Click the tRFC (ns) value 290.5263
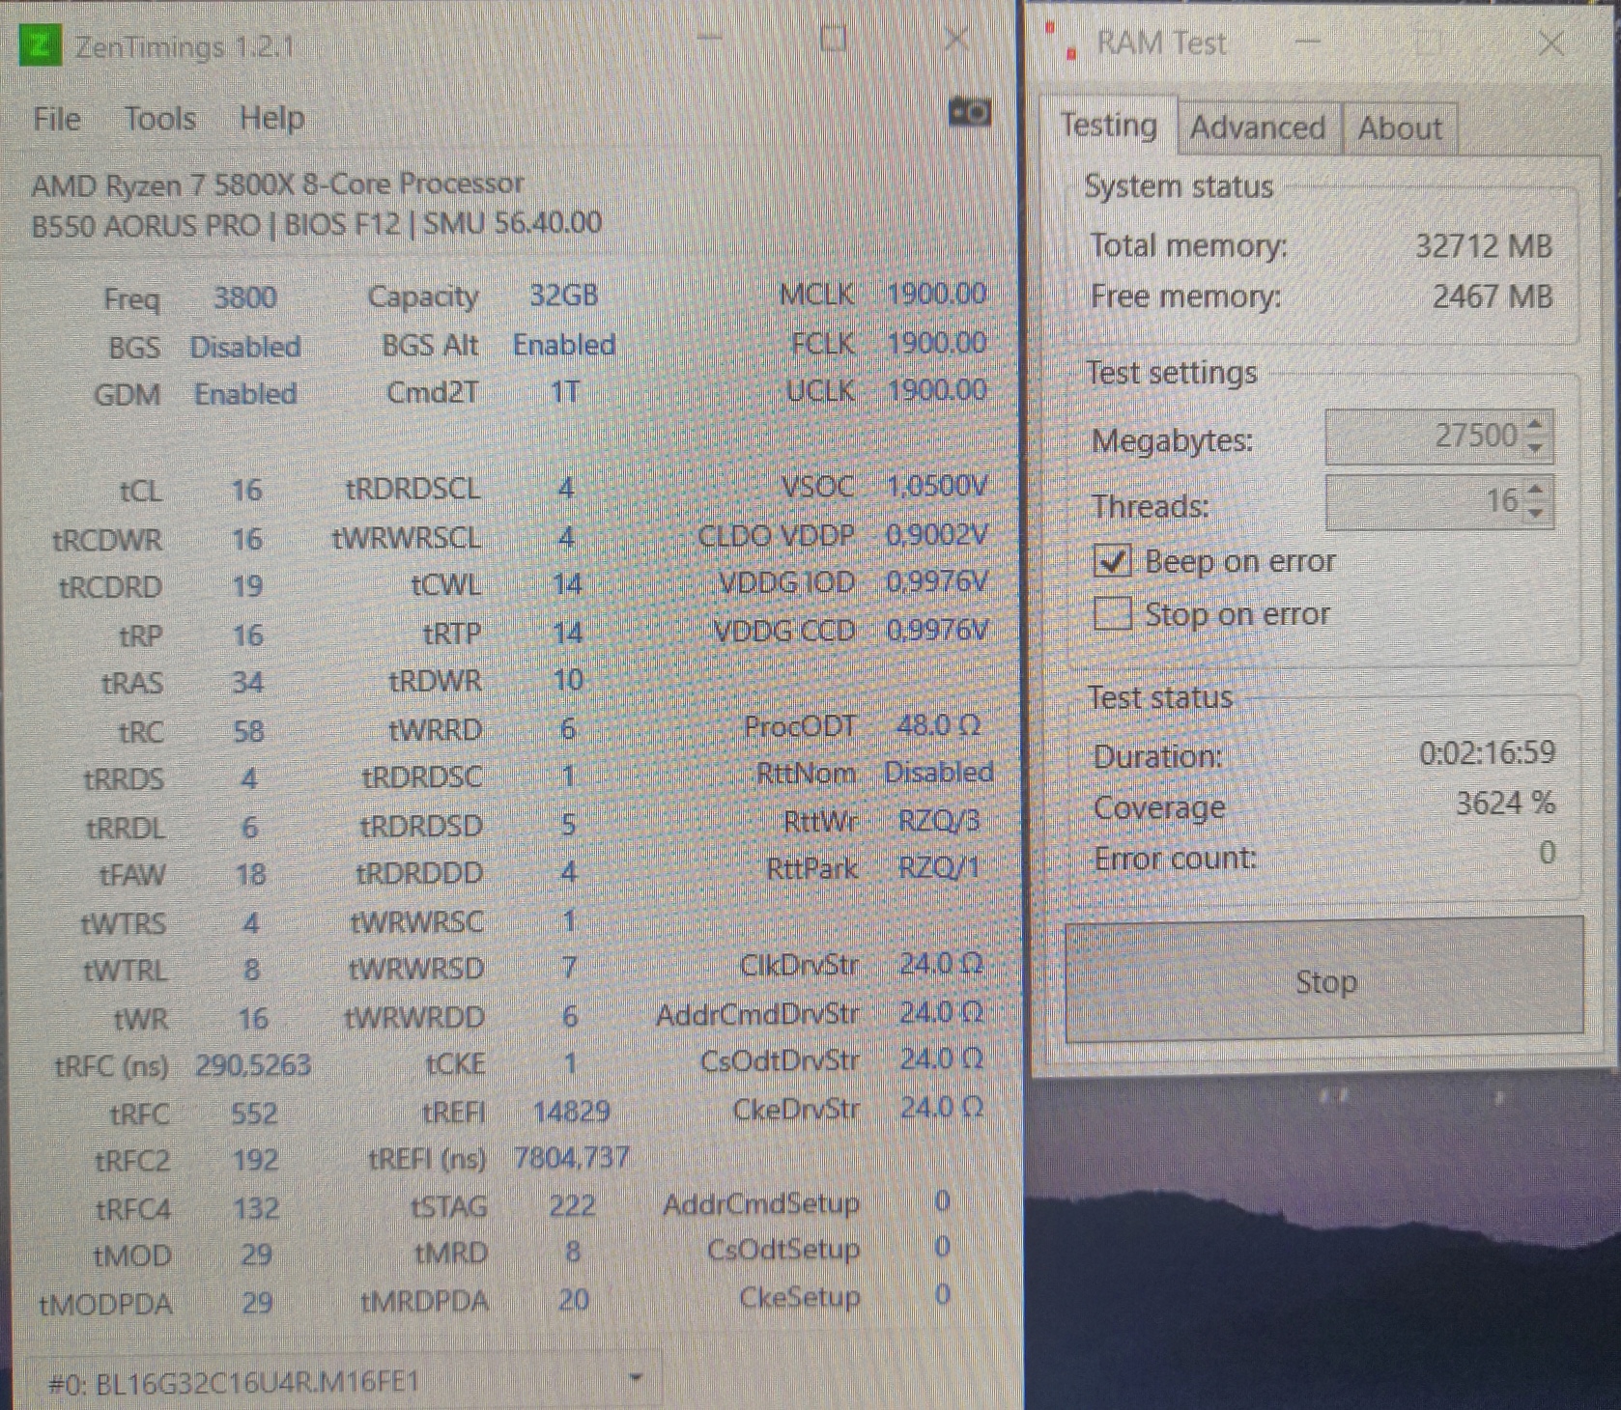 point(253,1065)
